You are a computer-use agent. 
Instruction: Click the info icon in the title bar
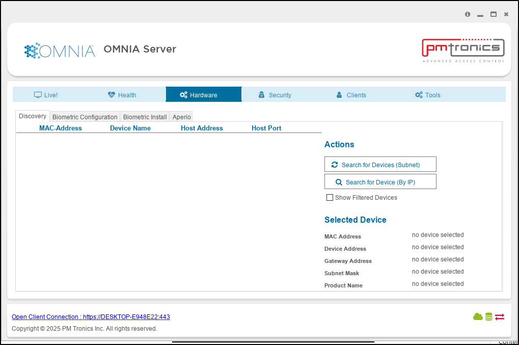pyautogui.click(x=468, y=14)
